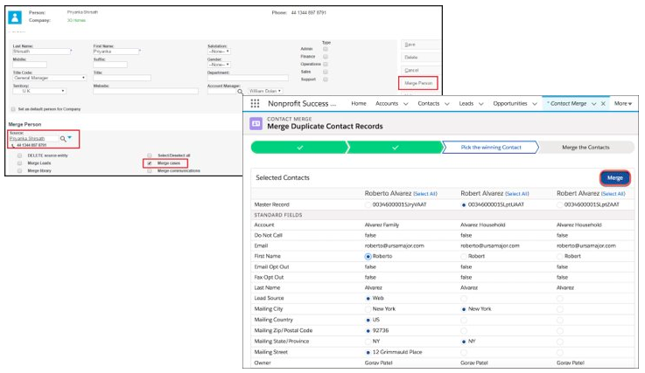Screen dimensions: 645x373
Task: Go to the Home tab
Action: coord(359,104)
